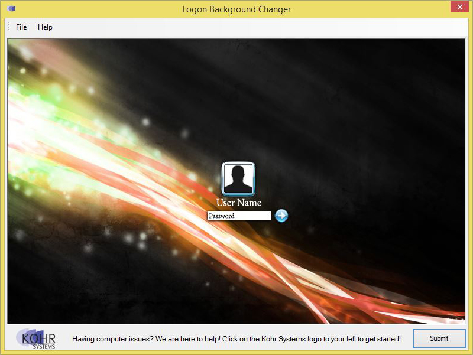Click the Password input field

point(239,216)
